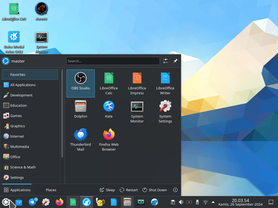Open launcher configuration sliders button
The width and height of the screenshot is (278, 208).
166,61
